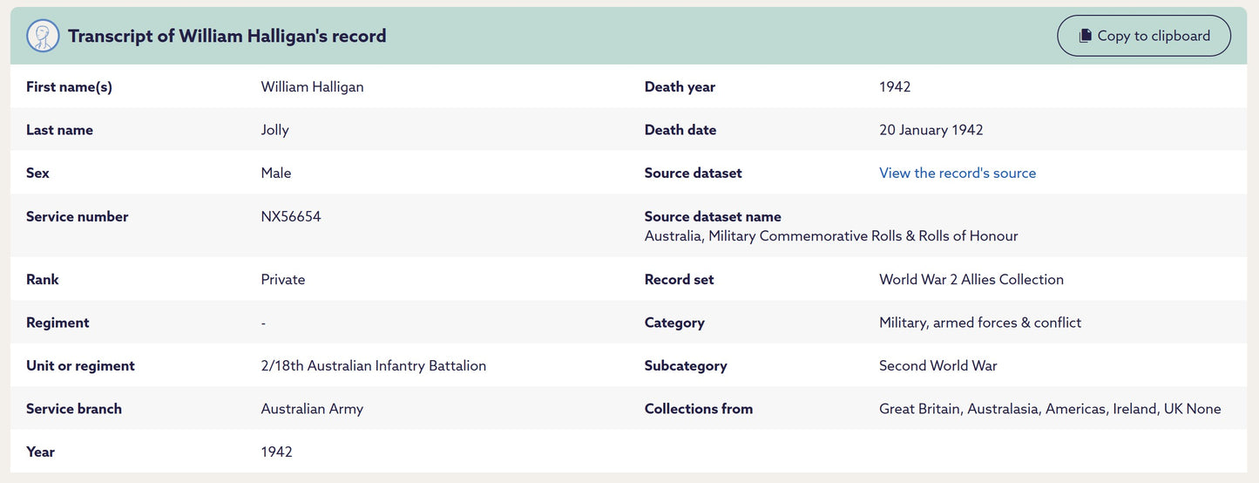Click the Source dataset field label
This screenshot has width=1259, height=483.
(693, 173)
